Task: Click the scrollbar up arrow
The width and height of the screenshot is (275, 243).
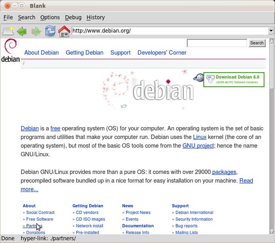Action: 272,41
